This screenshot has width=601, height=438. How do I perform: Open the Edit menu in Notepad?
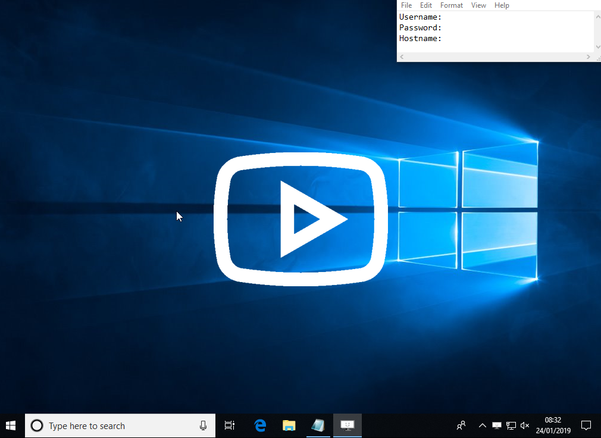(x=426, y=5)
